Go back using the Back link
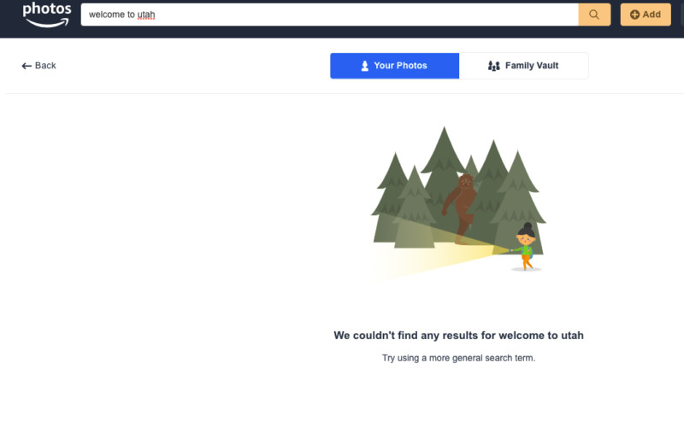Viewport: 684px width, 427px height. [38, 66]
